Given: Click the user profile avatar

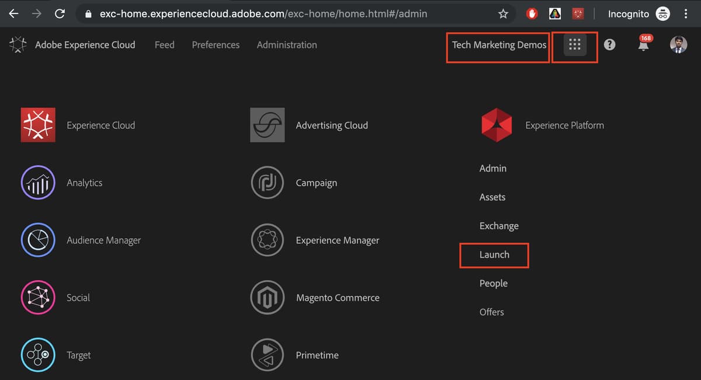Looking at the screenshot, I should [x=678, y=44].
